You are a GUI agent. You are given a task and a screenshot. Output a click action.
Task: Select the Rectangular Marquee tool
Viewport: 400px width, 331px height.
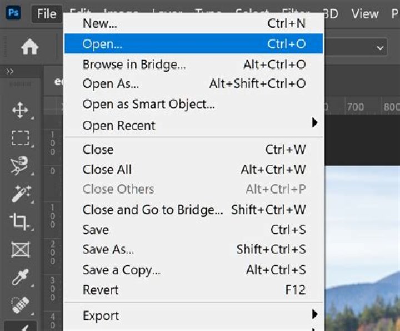pyautogui.click(x=20, y=137)
